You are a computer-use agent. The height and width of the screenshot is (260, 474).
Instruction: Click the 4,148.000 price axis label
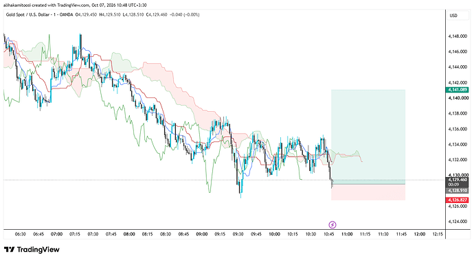pyautogui.click(x=458, y=36)
